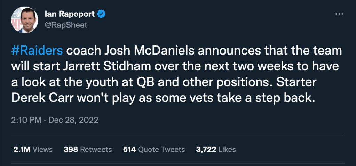View the 2.1M Views analytics
Viewport: 356px width, 166px height.
[x=33, y=149]
